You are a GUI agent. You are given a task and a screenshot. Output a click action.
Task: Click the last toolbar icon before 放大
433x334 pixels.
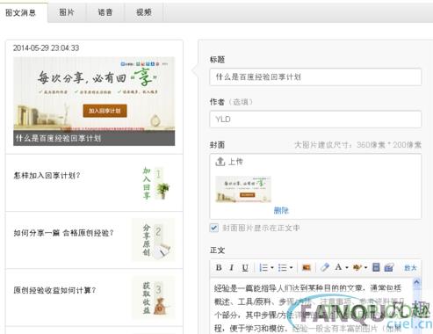[x=389, y=267]
